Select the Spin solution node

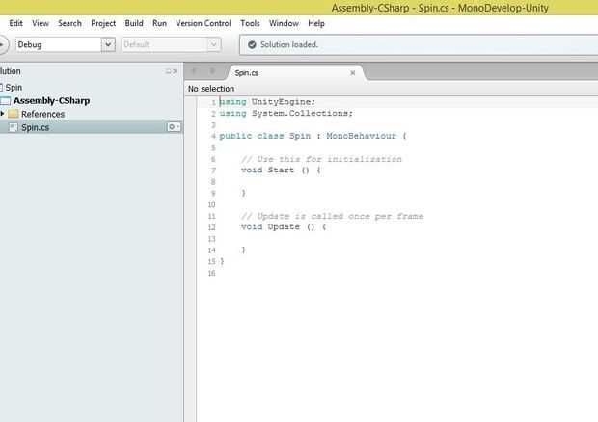(14, 88)
